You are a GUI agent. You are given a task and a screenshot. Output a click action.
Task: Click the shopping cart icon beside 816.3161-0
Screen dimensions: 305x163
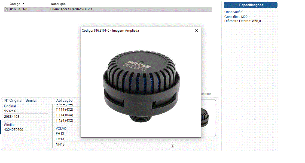click(6, 9)
